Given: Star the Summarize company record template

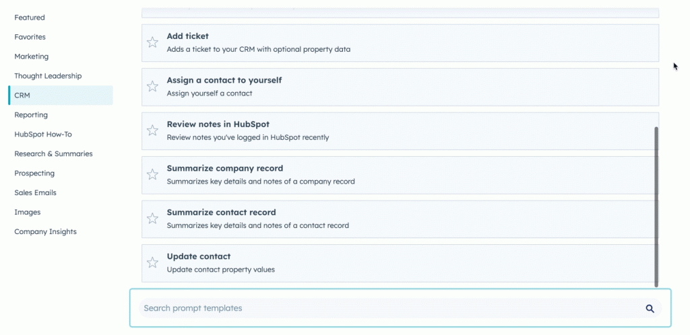Looking at the screenshot, I should point(153,174).
